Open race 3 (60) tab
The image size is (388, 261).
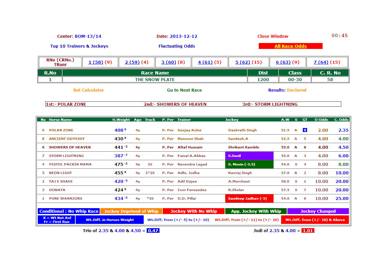tap(169, 62)
